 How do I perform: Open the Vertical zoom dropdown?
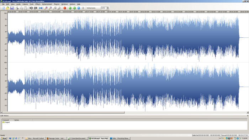[107, 8]
